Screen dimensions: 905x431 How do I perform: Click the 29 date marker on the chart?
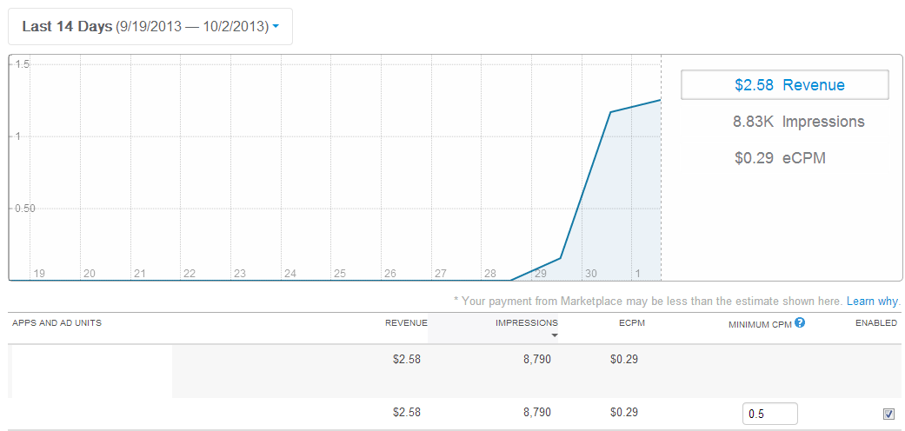(540, 273)
